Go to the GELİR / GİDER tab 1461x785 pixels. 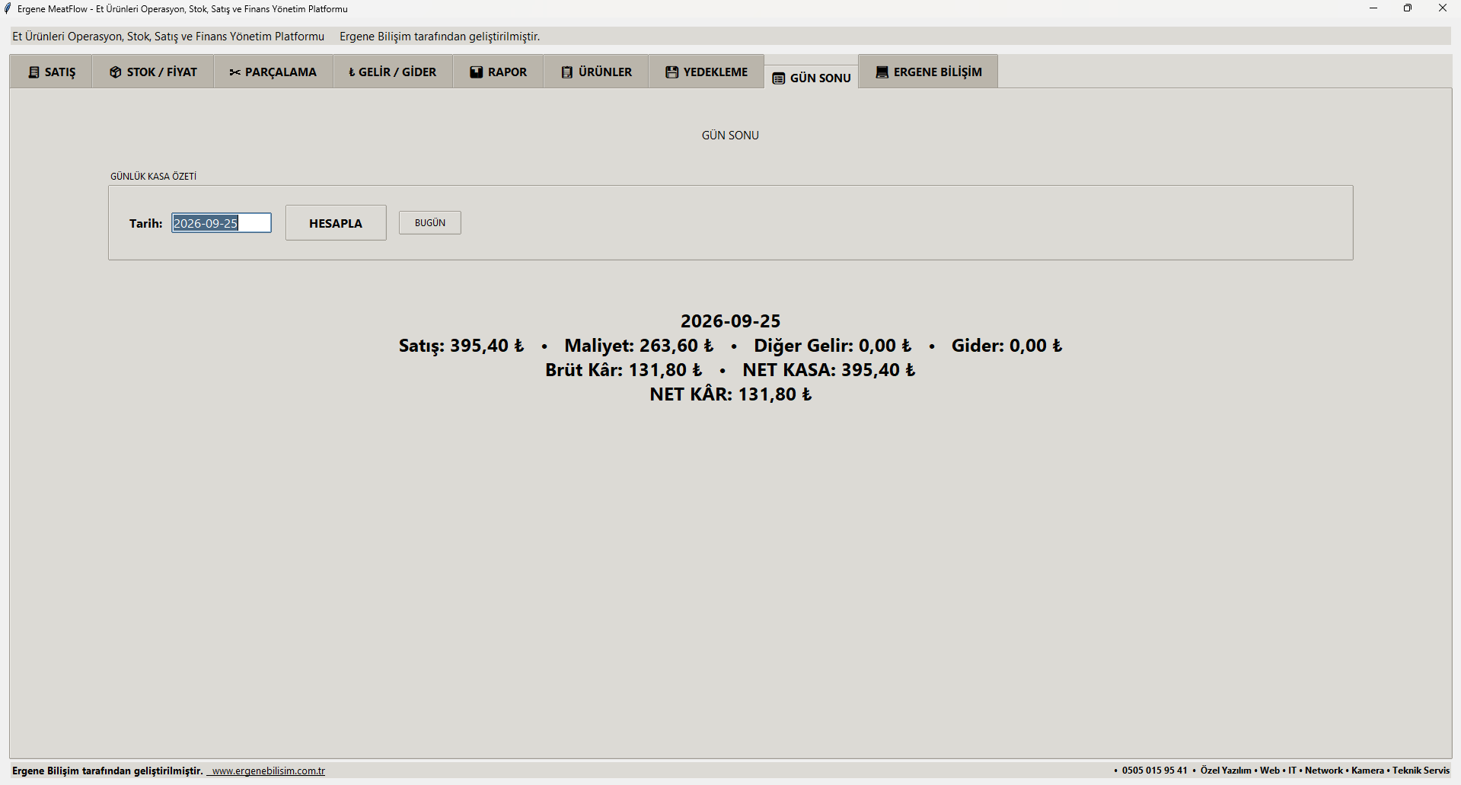393,72
